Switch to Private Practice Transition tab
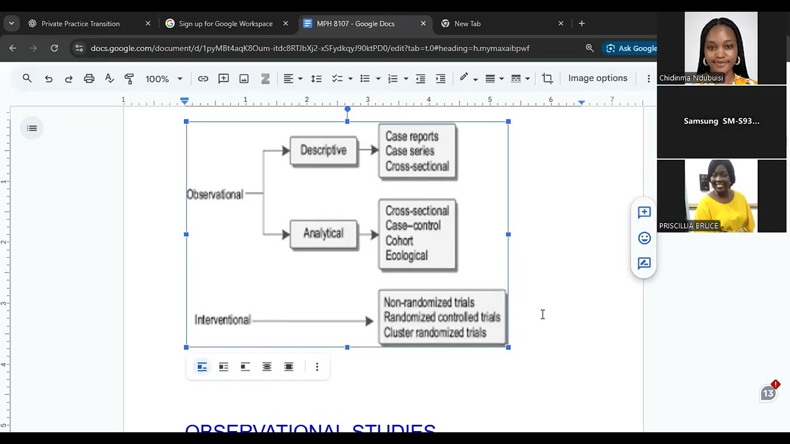 coord(80,23)
